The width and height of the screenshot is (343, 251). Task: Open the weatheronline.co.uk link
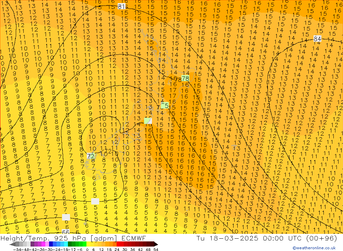coord(314,248)
